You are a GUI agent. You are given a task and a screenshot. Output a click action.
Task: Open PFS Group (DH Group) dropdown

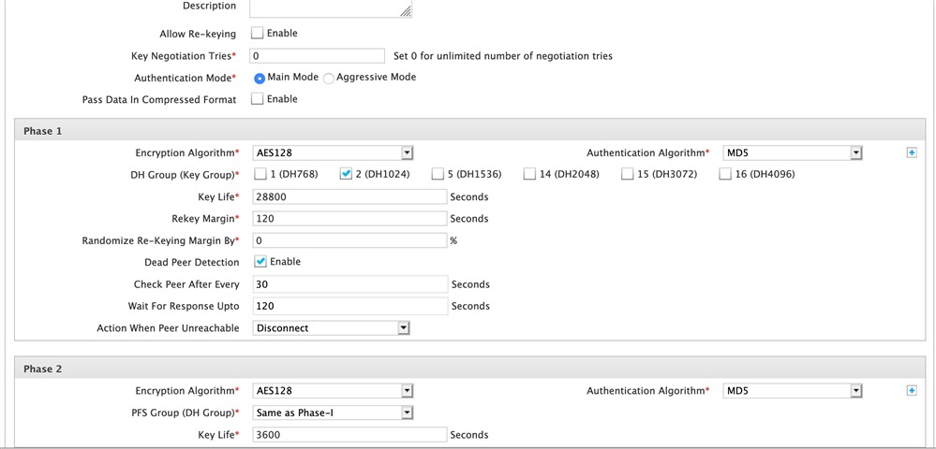coord(334,413)
